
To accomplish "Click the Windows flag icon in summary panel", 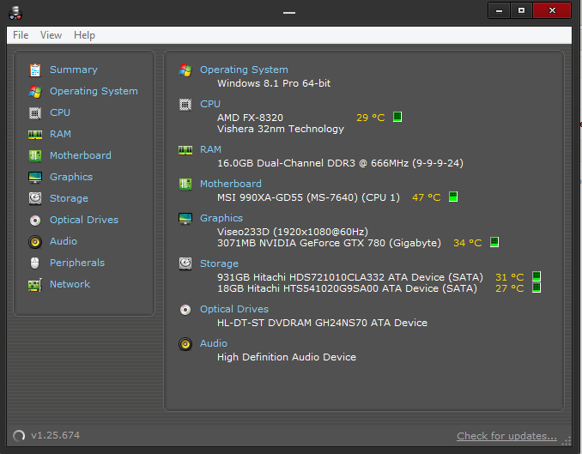I will [185, 70].
